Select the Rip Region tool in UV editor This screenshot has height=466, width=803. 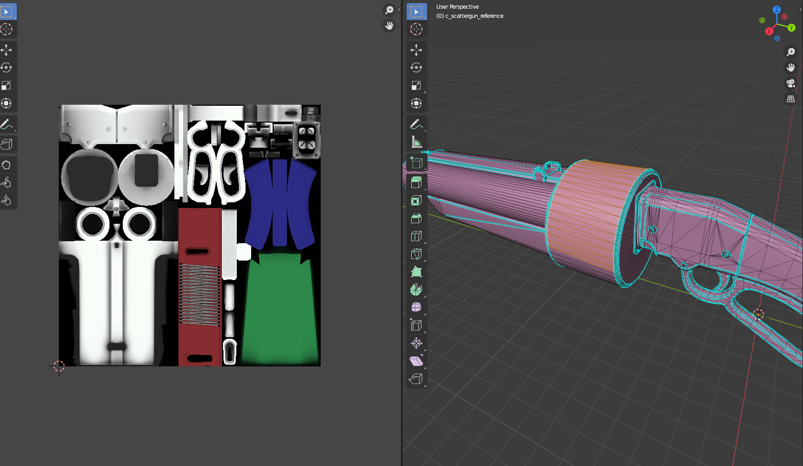tap(7, 144)
